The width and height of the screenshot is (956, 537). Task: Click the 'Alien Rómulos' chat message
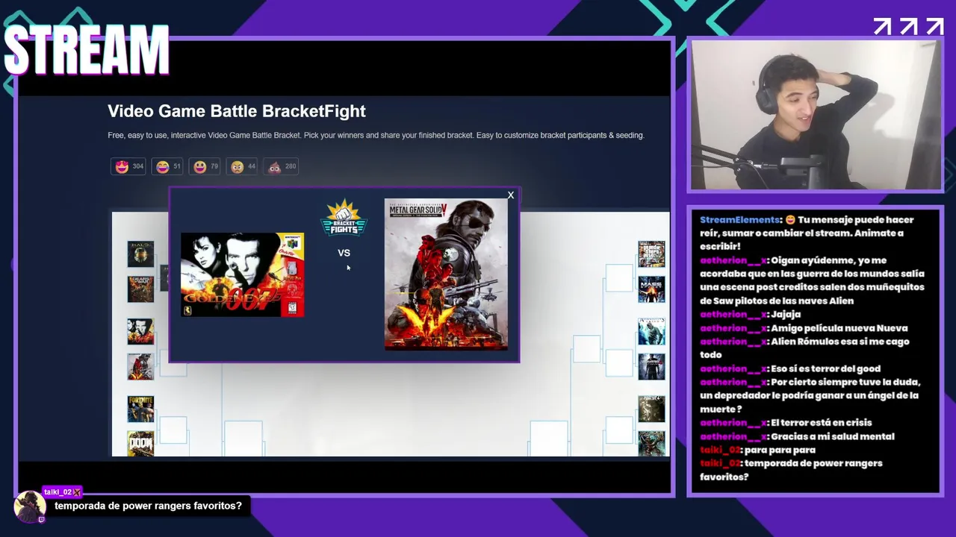pyautogui.click(x=804, y=348)
